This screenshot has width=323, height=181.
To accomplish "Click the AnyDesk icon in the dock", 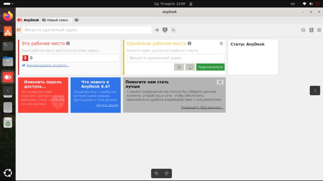I will 8,77.
